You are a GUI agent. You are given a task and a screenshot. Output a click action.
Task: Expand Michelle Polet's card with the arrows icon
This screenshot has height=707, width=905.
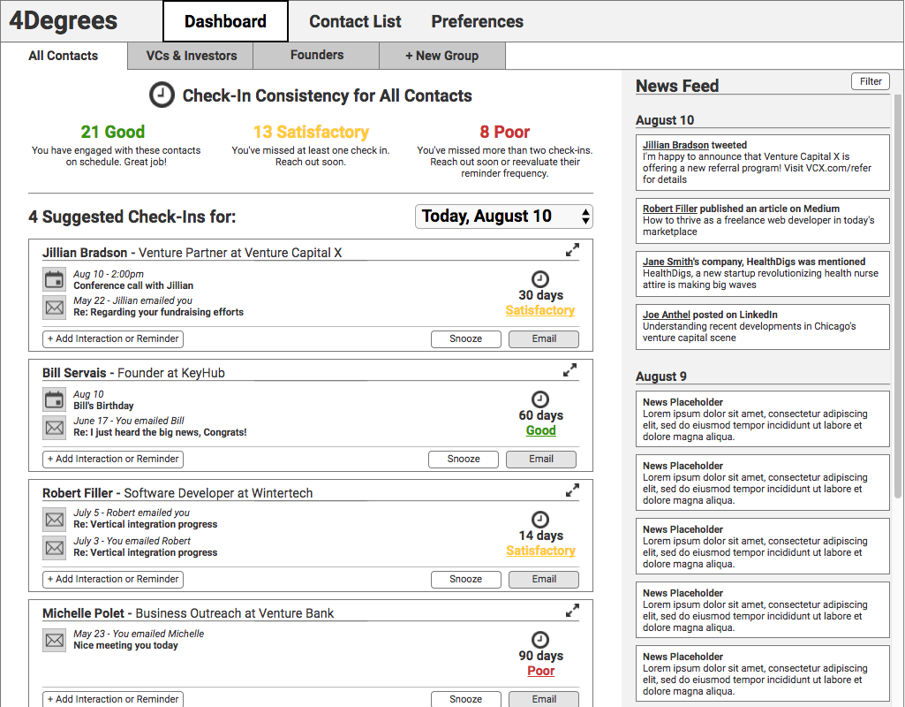[572, 611]
